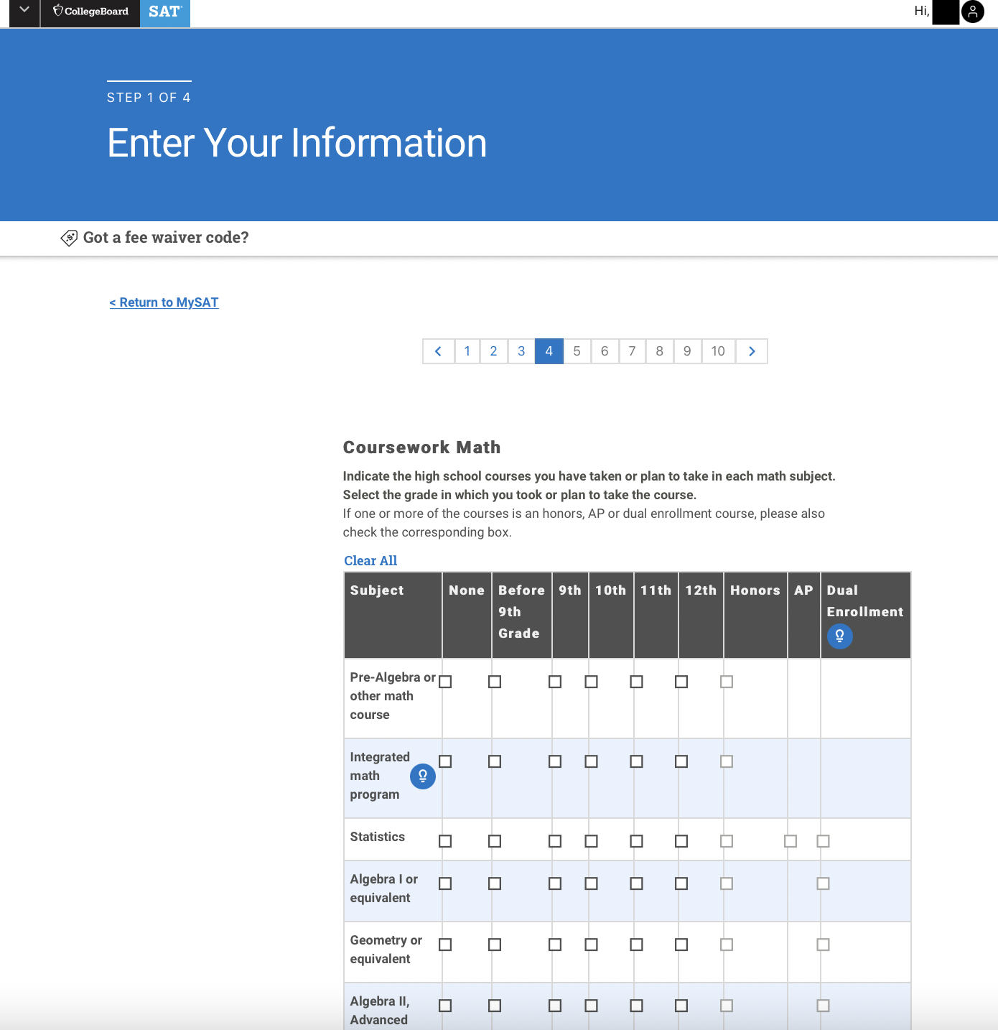Select page 1 of the form
Image resolution: width=998 pixels, height=1030 pixels.
[467, 351]
